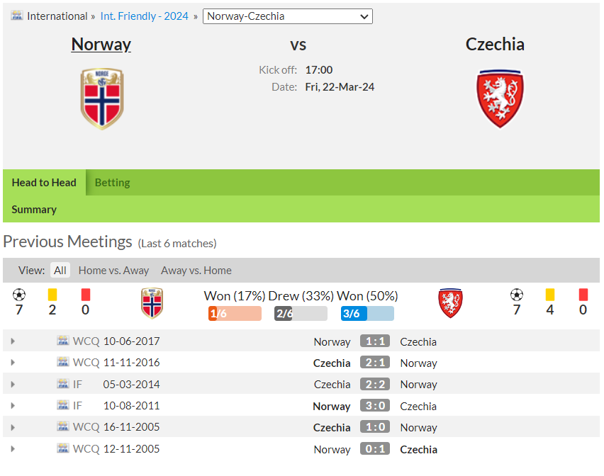The height and width of the screenshot is (476, 604).
Task: Click the Norway team name heading
Action: pos(101,44)
